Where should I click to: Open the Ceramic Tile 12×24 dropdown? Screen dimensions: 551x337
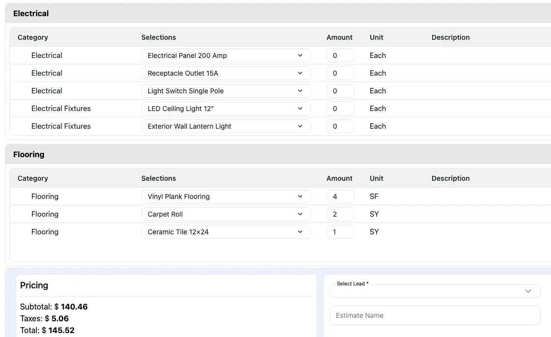point(226,232)
